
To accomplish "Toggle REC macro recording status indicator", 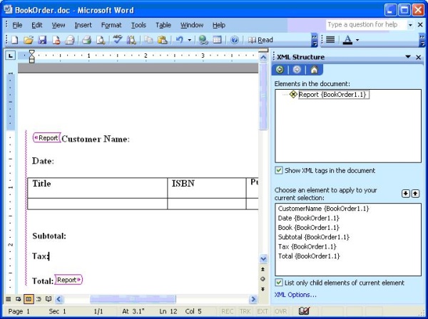I will 227,311.
